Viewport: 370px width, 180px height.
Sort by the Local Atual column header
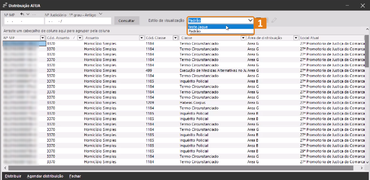332,38
